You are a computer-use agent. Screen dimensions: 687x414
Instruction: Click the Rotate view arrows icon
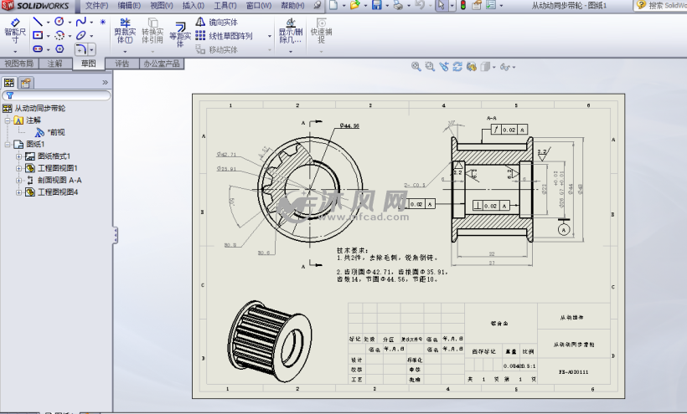point(457,66)
